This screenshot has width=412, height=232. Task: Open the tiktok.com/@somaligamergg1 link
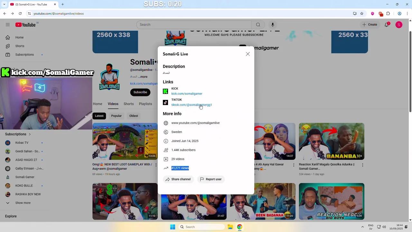coord(192,105)
